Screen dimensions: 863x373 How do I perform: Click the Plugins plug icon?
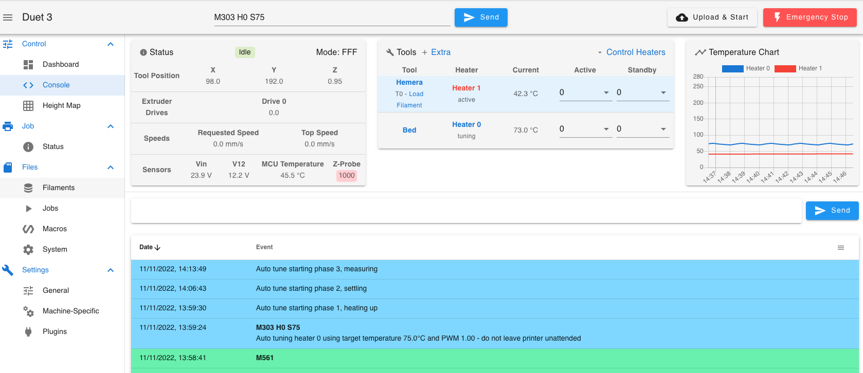[28, 332]
